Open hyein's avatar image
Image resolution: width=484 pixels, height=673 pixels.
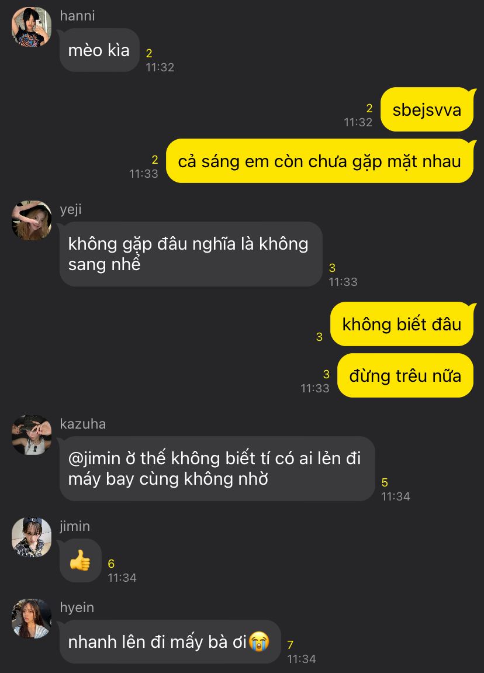(32, 619)
